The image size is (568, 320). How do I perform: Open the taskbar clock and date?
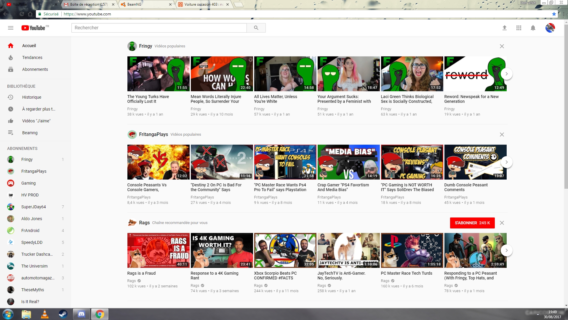click(552, 314)
